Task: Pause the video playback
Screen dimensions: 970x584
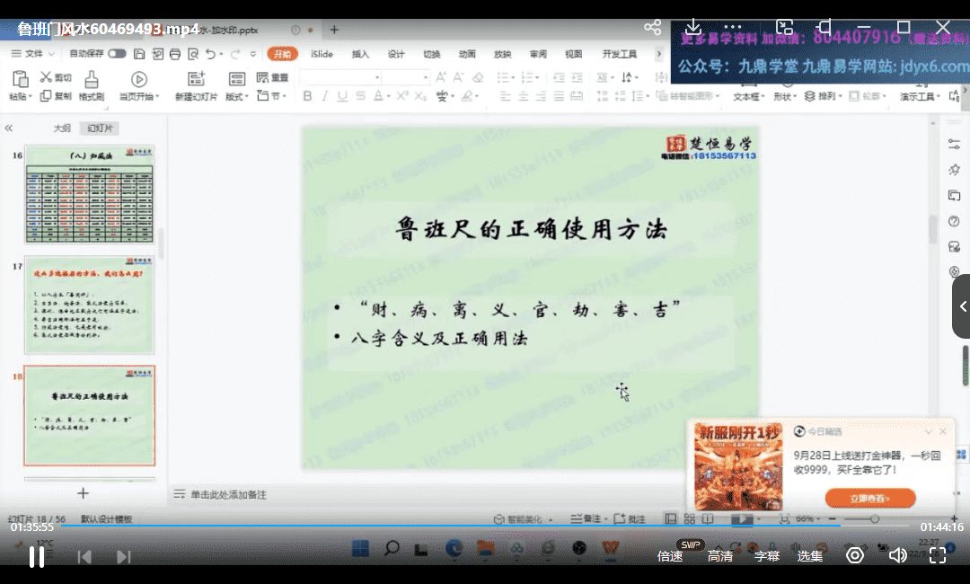Action: pyautogui.click(x=37, y=556)
